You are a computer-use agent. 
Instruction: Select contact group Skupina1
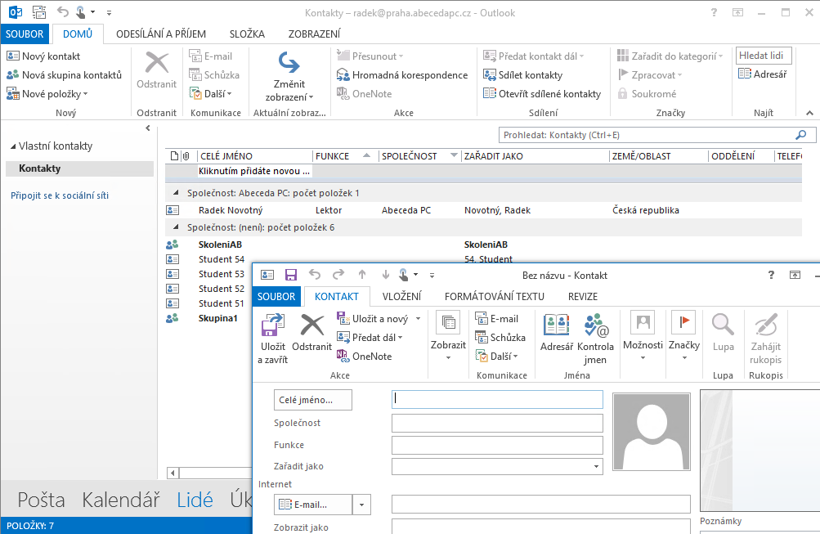point(218,318)
